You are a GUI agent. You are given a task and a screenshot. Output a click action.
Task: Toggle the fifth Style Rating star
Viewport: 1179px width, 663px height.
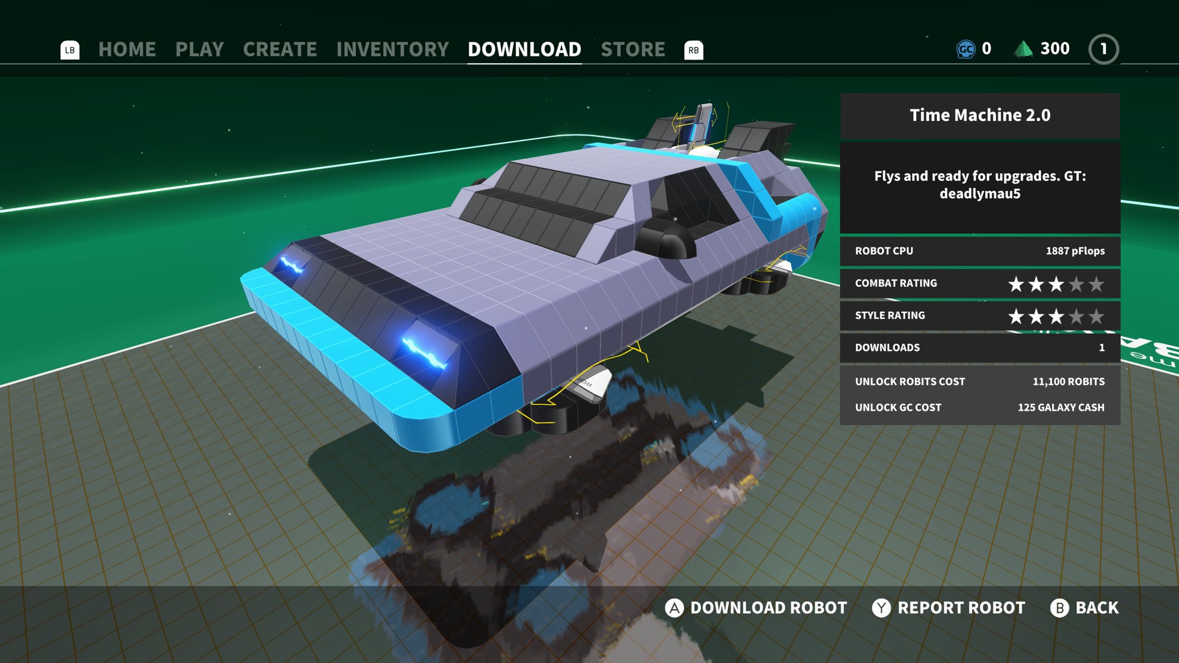coord(1095,317)
